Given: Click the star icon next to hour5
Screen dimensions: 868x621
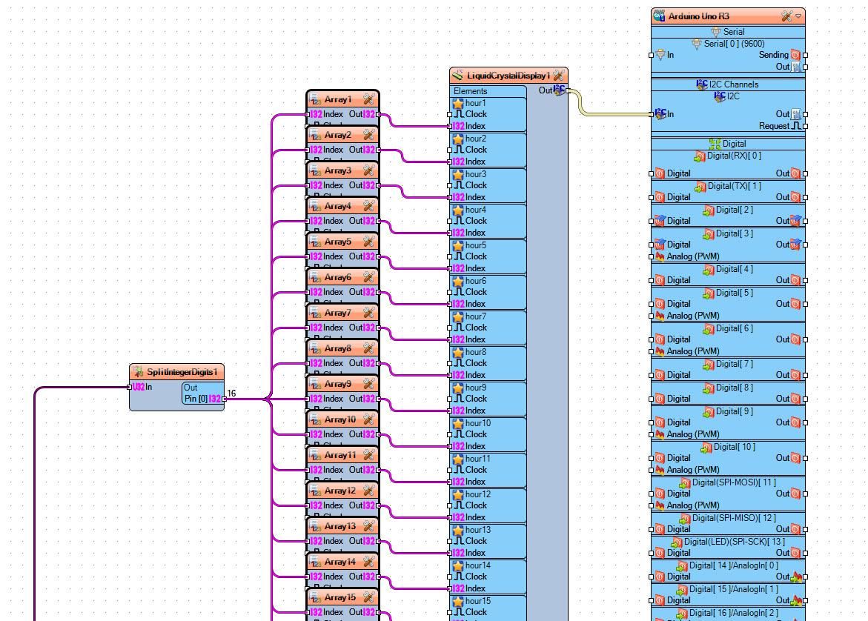Looking at the screenshot, I should [457, 245].
